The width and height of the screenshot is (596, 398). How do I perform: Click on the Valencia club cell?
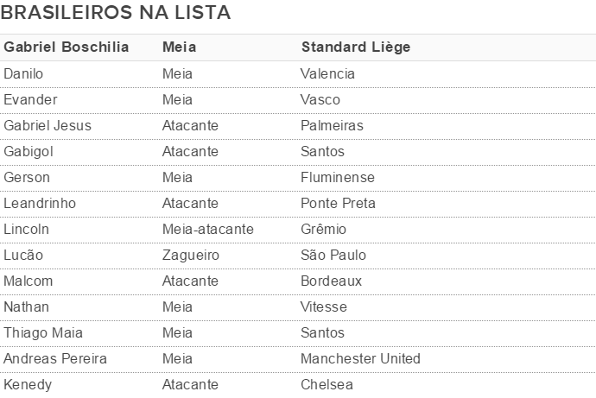327,73
